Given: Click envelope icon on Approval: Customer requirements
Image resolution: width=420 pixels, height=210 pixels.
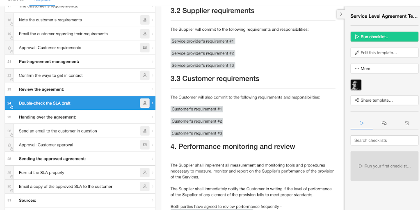Looking at the screenshot, I should coord(145,48).
